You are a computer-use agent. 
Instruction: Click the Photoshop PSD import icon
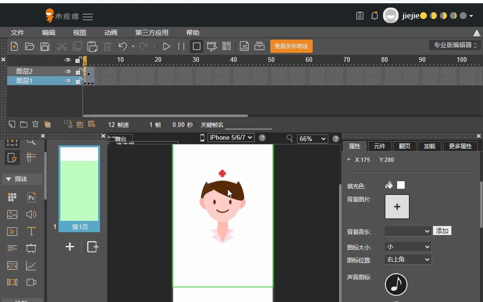pos(31,197)
